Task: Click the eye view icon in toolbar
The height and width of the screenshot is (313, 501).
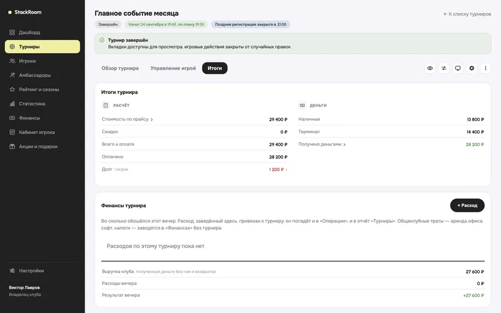Action: tap(430, 68)
